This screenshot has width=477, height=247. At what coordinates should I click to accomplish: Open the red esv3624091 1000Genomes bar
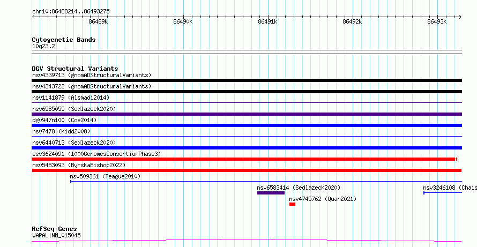(x=244, y=159)
